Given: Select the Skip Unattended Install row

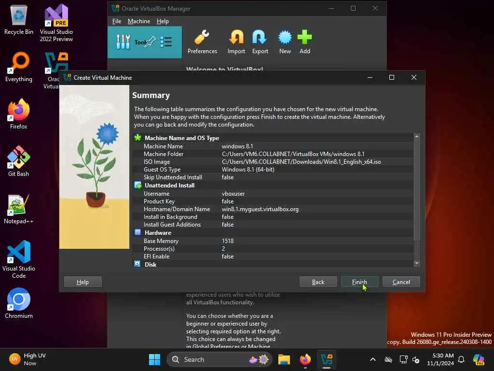Looking at the screenshot, I should tap(273, 177).
